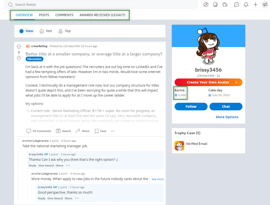Downvote the r/marketing post
This screenshot has height=205, width=270.
(x=19, y=58)
